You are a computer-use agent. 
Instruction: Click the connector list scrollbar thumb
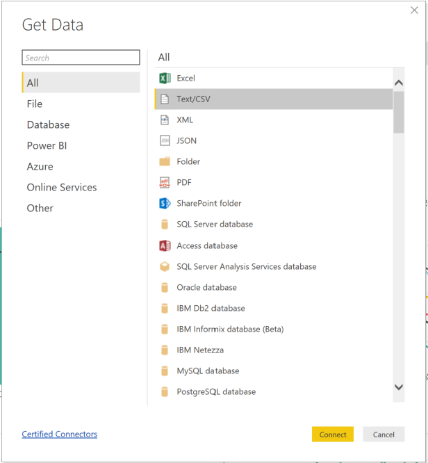coord(399,112)
